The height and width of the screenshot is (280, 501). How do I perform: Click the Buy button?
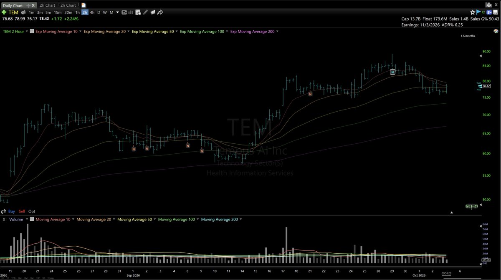tap(12, 211)
